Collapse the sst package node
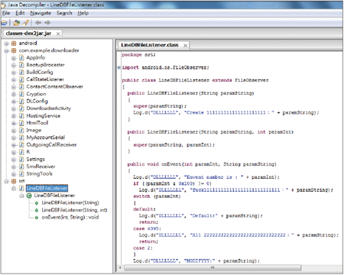 click(x=6, y=181)
